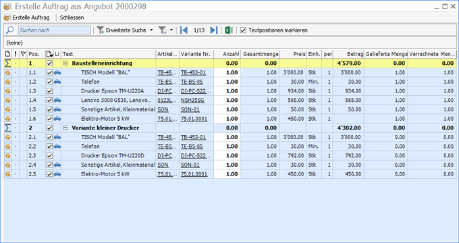Click delivery car icon in row 1.6

57,119
